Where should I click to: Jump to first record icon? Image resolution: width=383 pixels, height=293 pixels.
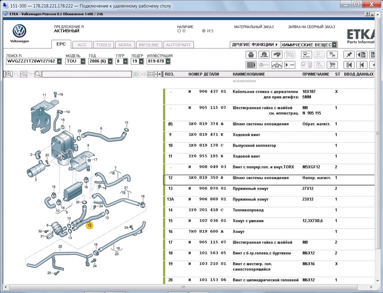click(x=349, y=65)
